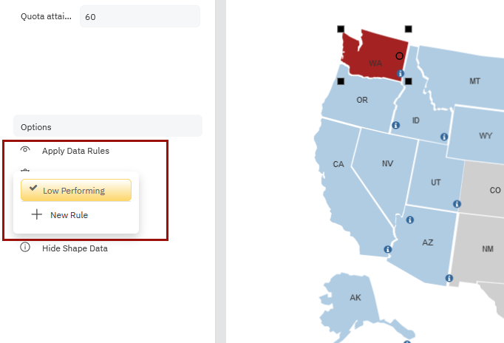Click the info icon in California's southeast corner
The width and height of the screenshot is (504, 343).
click(387, 250)
